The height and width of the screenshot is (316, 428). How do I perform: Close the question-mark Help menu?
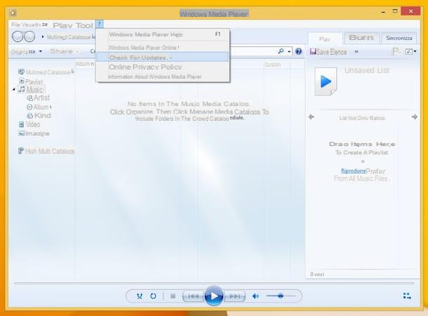[100, 24]
